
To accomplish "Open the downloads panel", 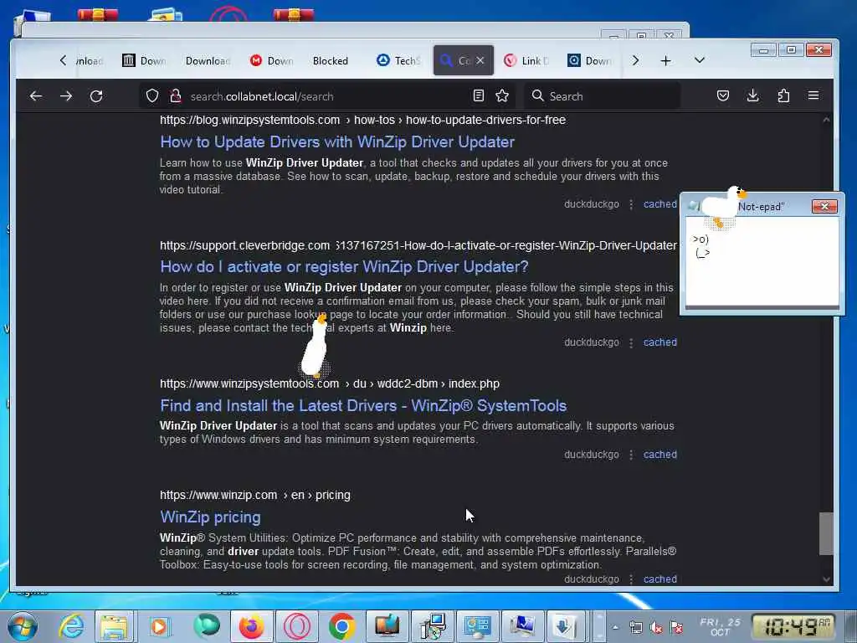I will [x=752, y=95].
